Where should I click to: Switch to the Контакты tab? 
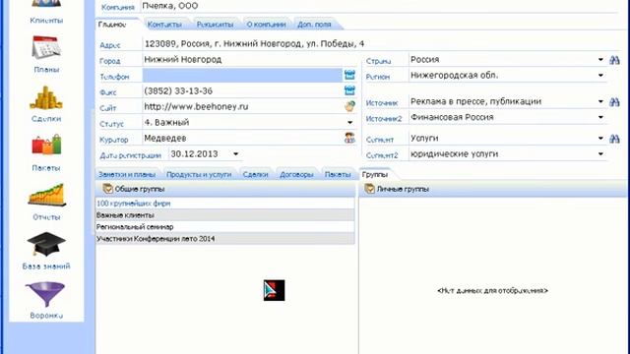coord(164,25)
